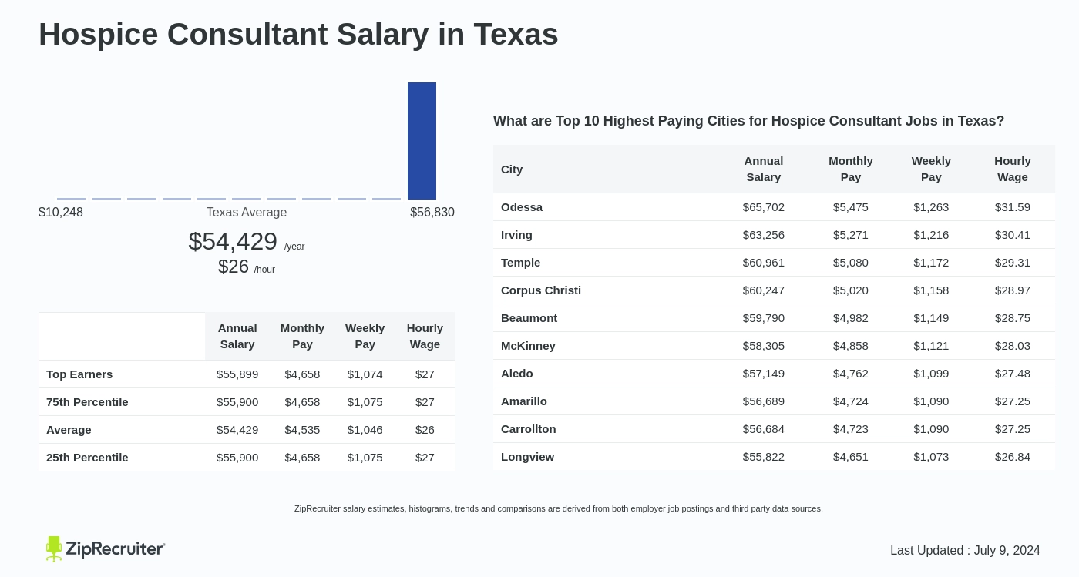The height and width of the screenshot is (577, 1079).
Task: Select Irving weekly pay $1,216
Action: 931,234
